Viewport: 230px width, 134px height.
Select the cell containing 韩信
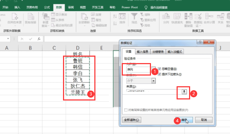click(x=78, y=67)
